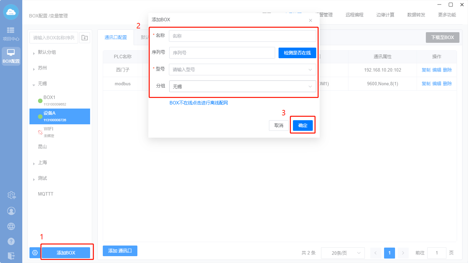Open the help question mark icon
The image size is (468, 263).
click(11, 241)
